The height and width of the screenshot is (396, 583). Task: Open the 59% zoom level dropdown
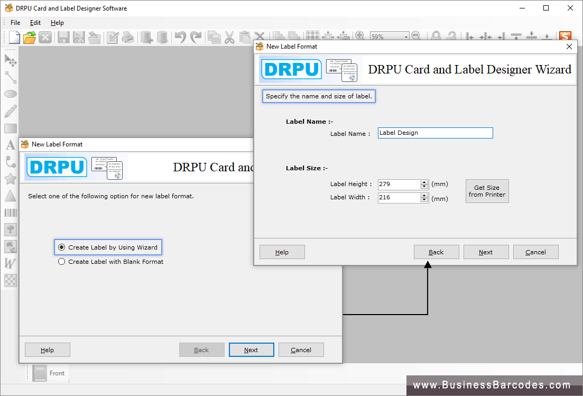click(406, 36)
